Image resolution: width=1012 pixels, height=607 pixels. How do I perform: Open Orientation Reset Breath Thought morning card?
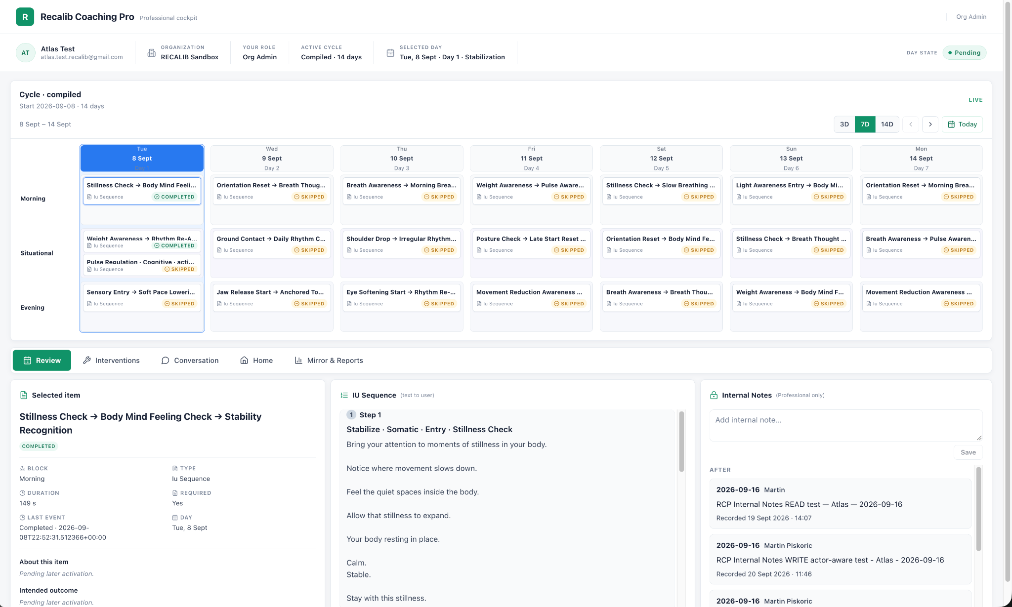(272, 191)
